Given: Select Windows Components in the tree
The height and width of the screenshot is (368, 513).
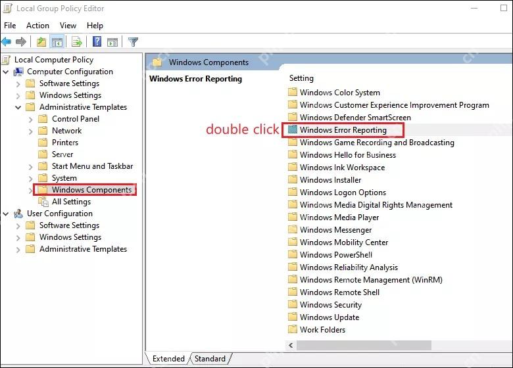Looking at the screenshot, I should pos(91,189).
